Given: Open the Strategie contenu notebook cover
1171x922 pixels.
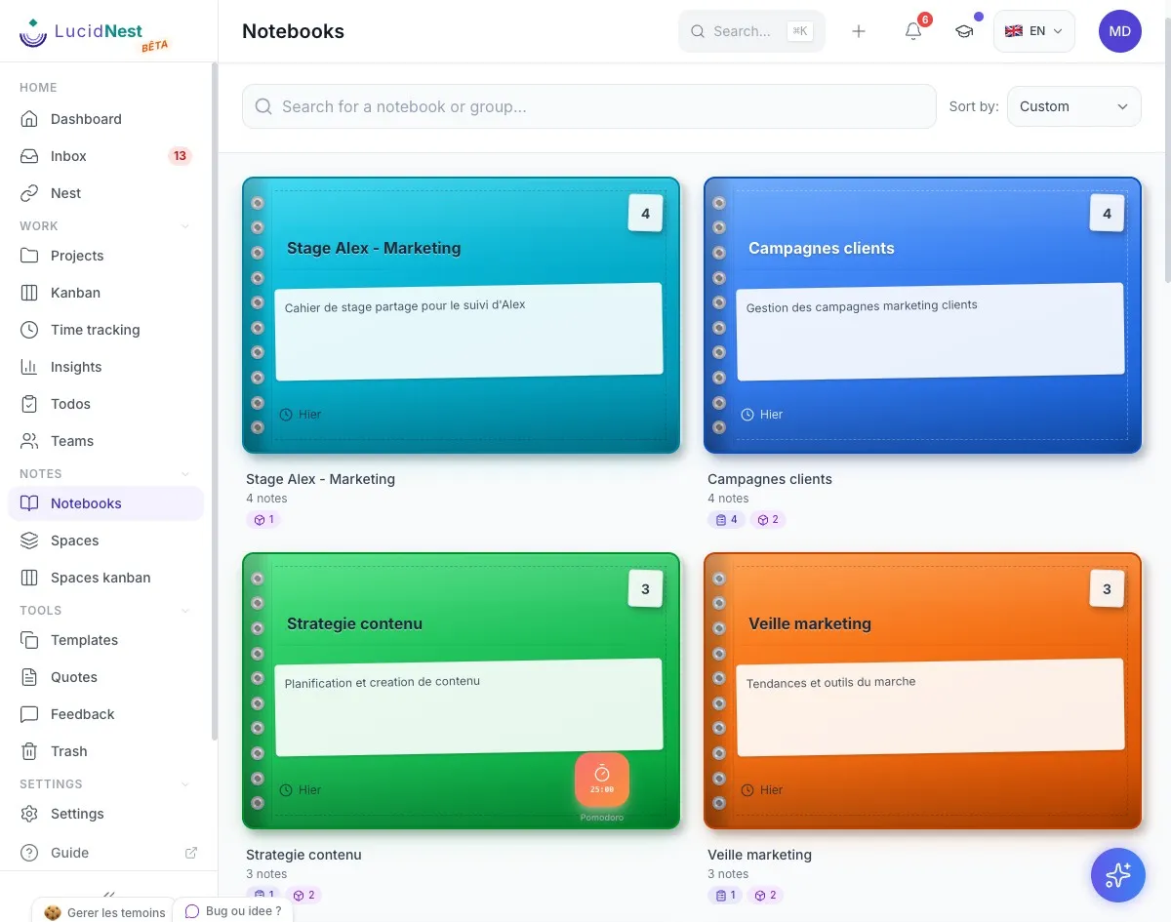Looking at the screenshot, I should click(461, 691).
